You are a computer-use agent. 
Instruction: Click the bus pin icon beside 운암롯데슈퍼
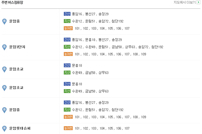pyautogui.click(x=4, y=128)
